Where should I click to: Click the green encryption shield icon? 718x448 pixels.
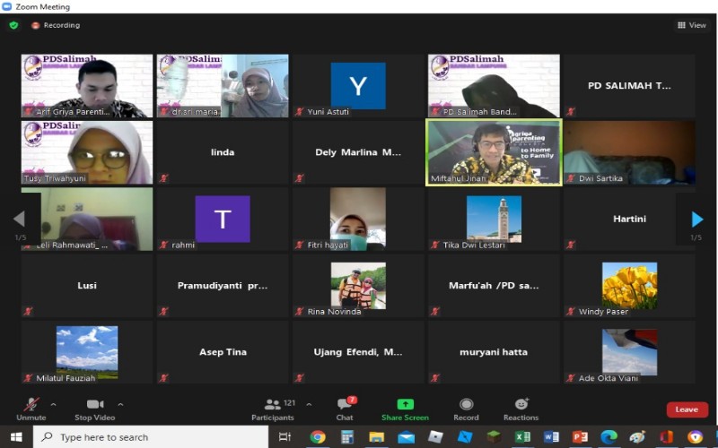tap(13, 25)
